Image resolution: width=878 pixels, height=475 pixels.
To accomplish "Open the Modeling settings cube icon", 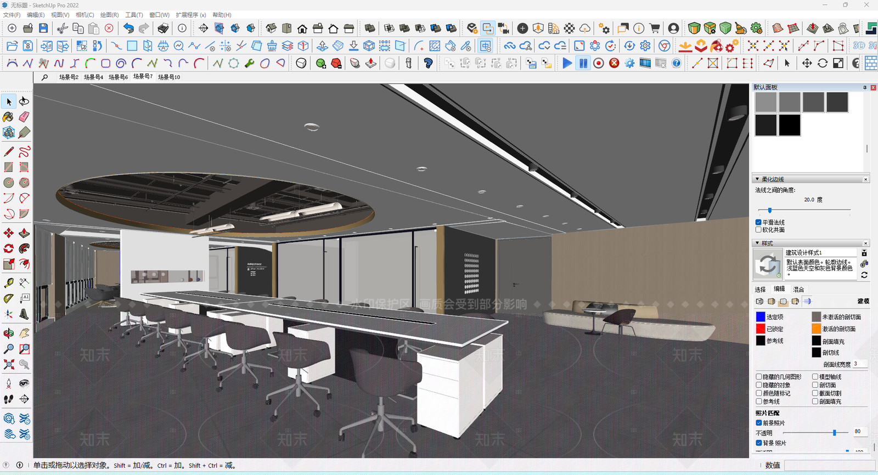I will pos(807,301).
